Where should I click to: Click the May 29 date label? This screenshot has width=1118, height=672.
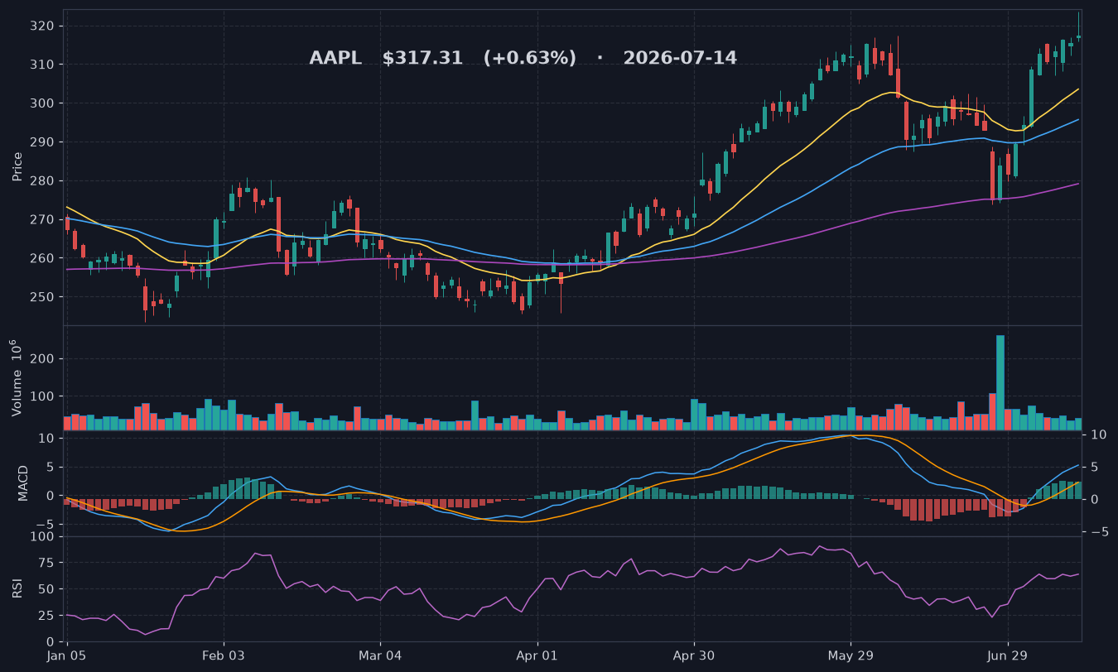click(851, 656)
